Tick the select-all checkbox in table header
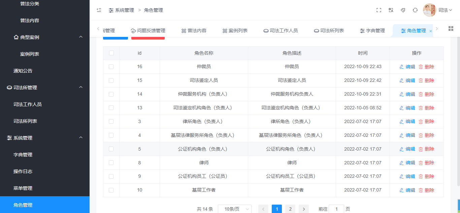The height and width of the screenshot is (213, 460). 111,53
